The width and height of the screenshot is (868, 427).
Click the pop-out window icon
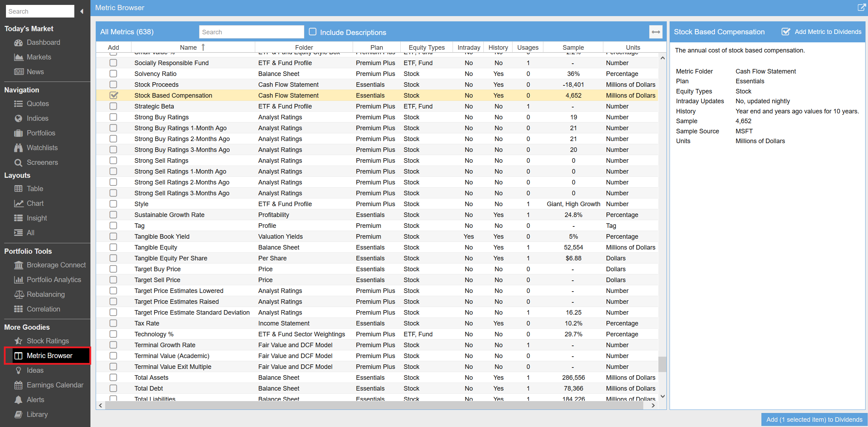[x=861, y=7]
